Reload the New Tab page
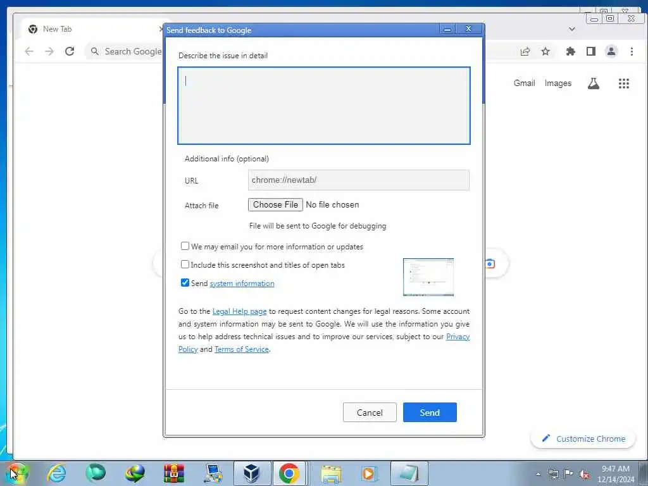The image size is (648, 486). [x=70, y=51]
